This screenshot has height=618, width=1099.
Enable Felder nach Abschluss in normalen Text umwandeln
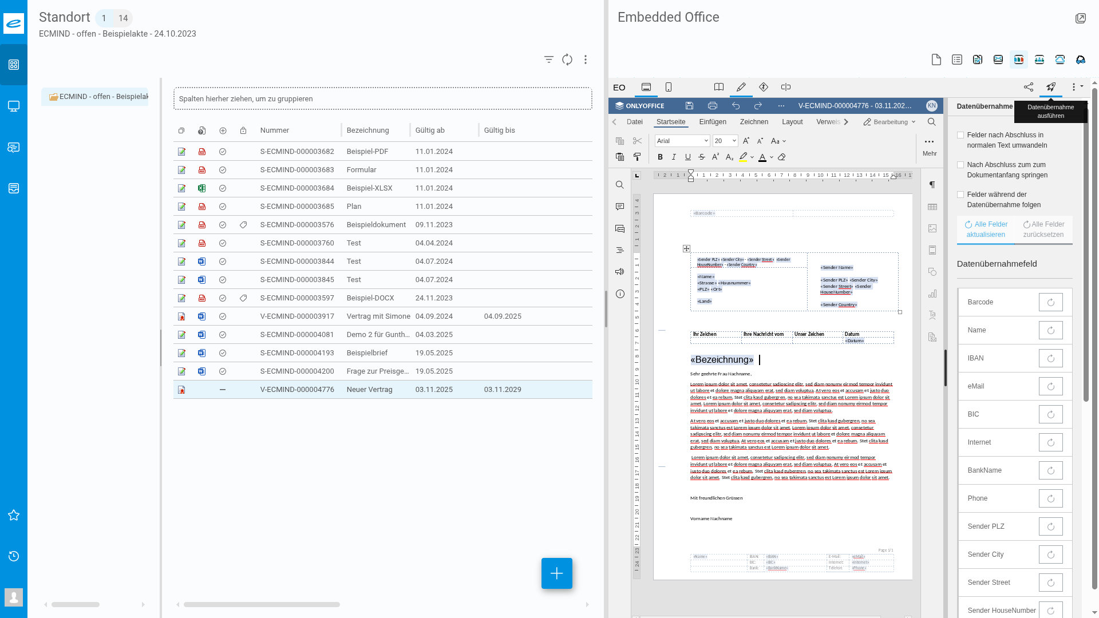click(960, 136)
